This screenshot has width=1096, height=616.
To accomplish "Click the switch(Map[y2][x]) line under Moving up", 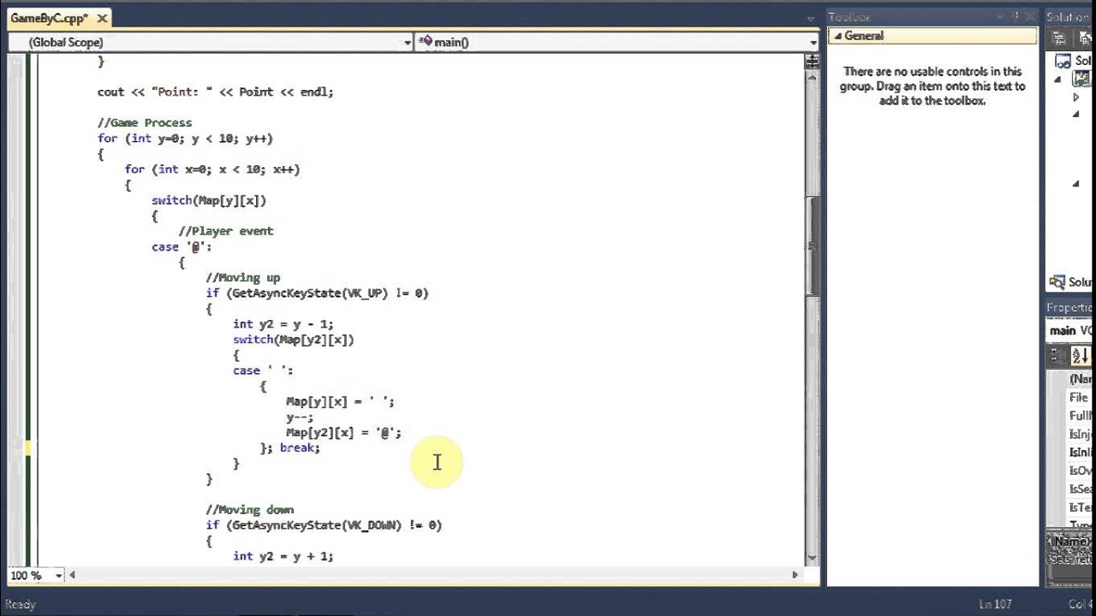I will click(293, 340).
